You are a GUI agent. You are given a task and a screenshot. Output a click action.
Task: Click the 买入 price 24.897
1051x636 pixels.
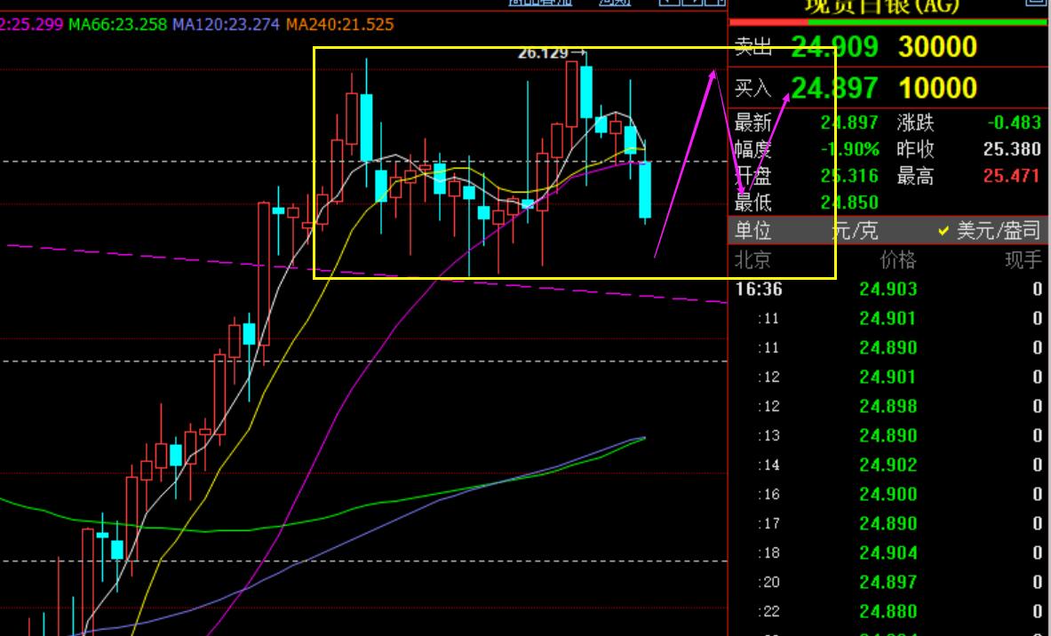pyautogui.click(x=834, y=88)
